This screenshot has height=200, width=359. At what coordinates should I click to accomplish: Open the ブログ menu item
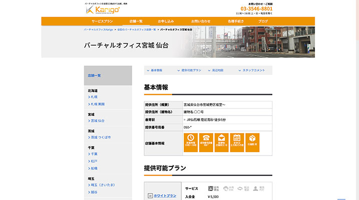coord(263,21)
